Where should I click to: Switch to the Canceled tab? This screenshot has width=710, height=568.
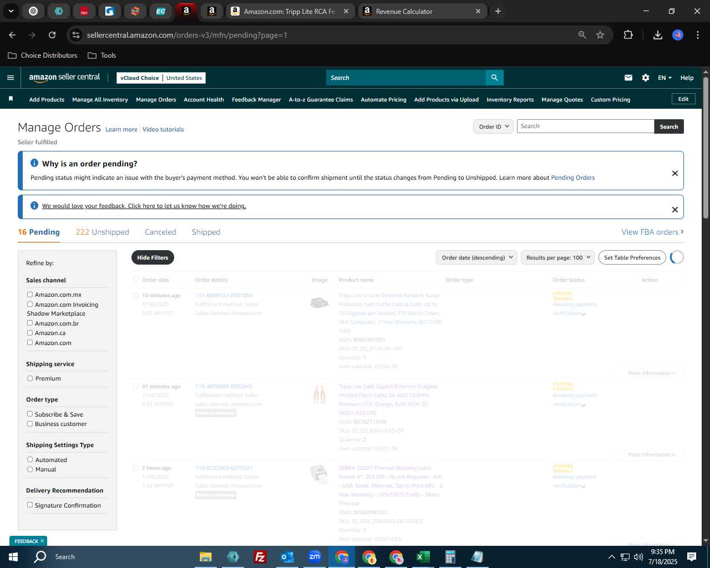[160, 232]
